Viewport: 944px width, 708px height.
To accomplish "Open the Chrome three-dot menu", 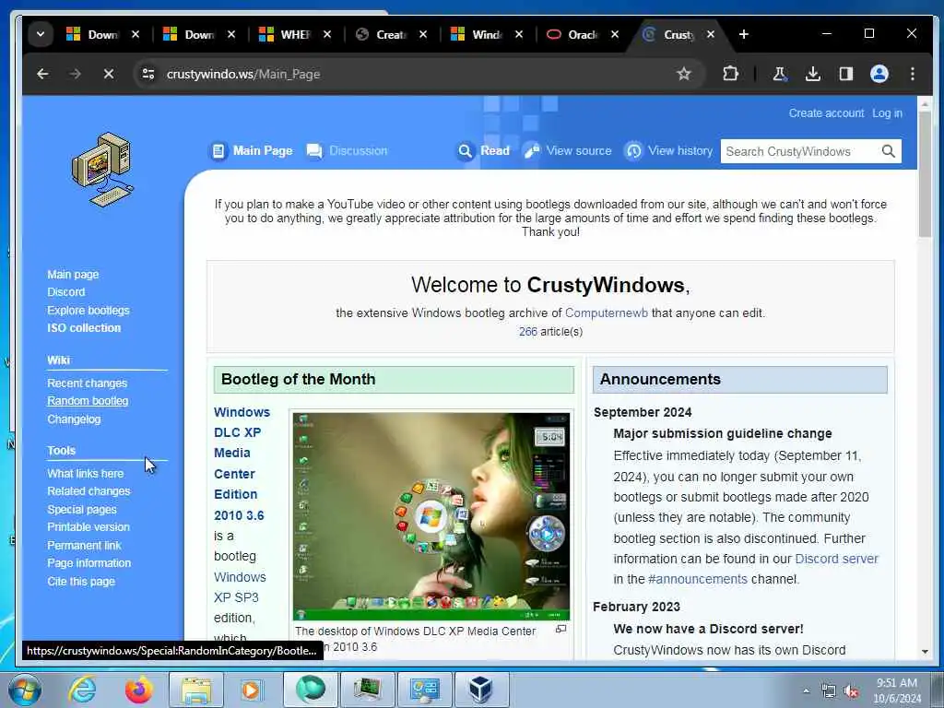I will tap(913, 74).
